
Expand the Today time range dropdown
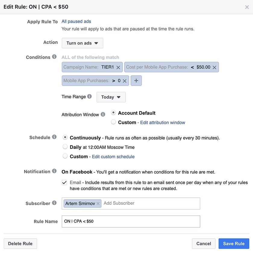111,97
